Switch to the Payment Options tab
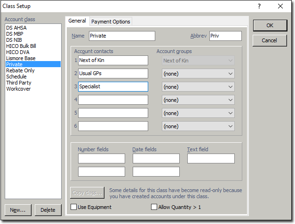 pos(111,22)
